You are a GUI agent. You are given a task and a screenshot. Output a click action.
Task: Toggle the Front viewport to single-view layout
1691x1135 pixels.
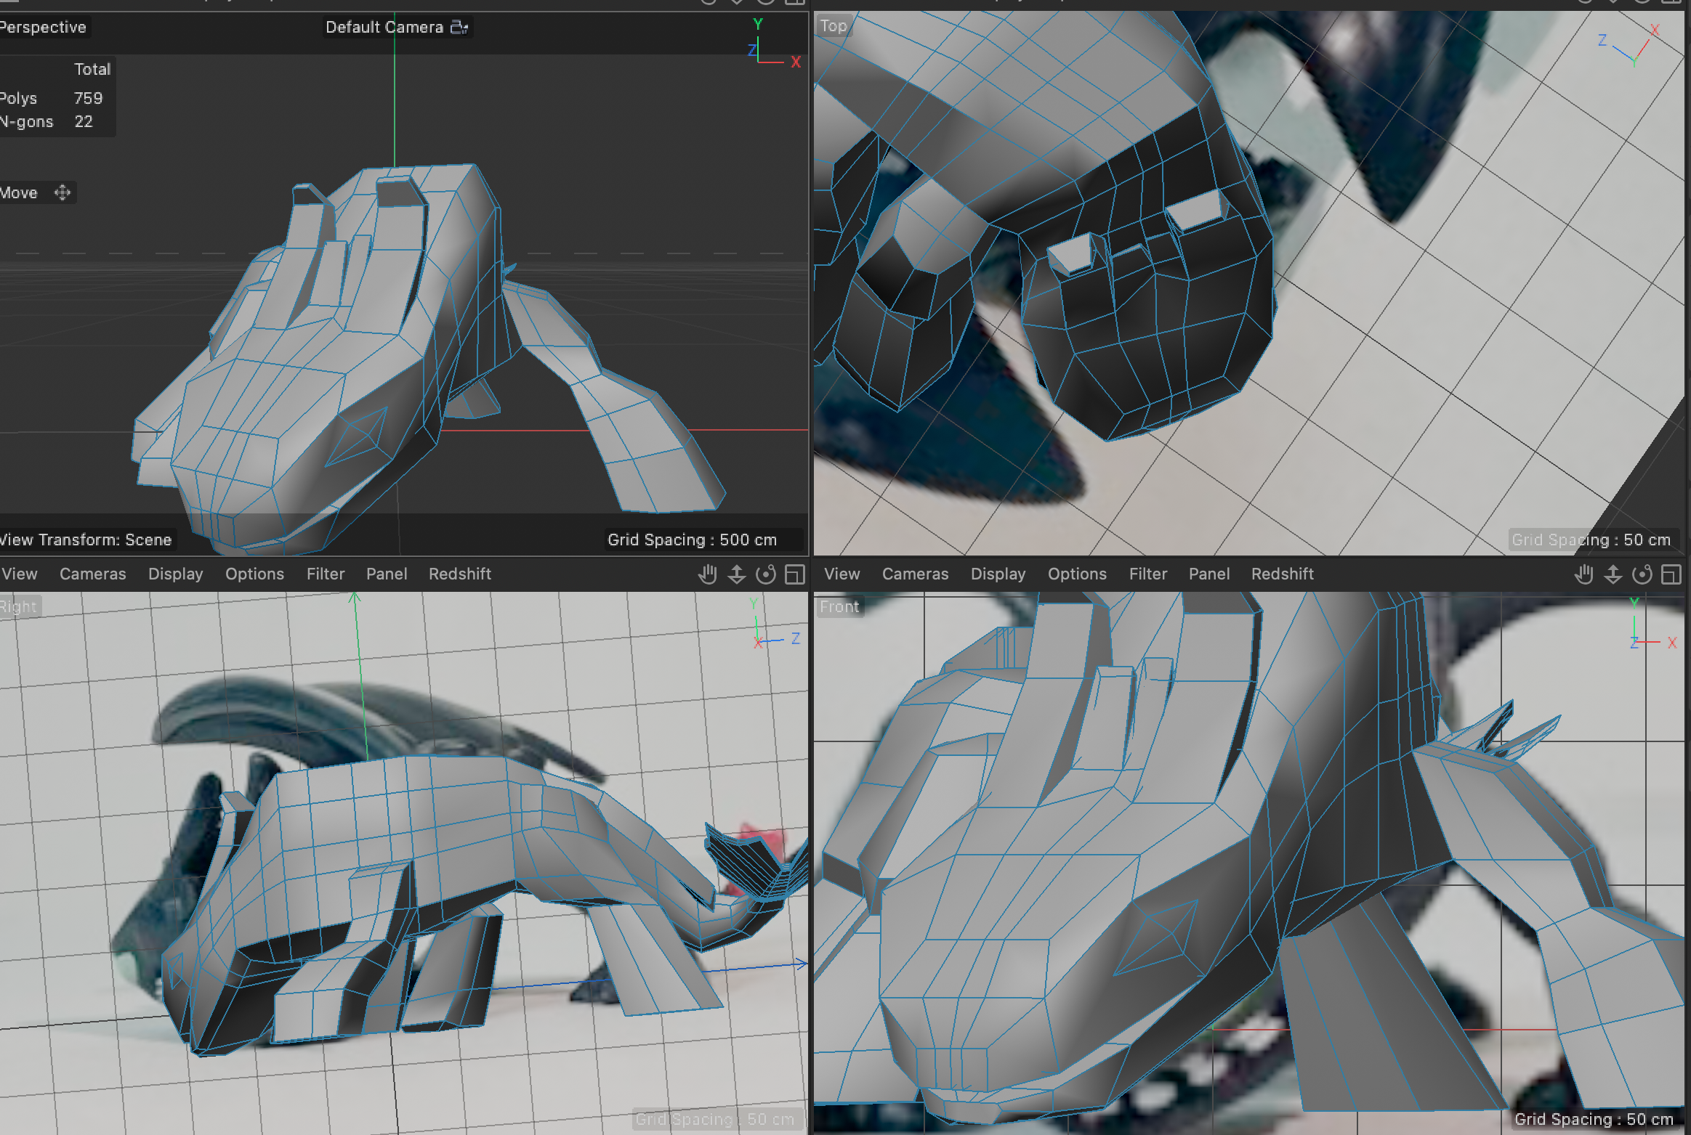(1669, 574)
